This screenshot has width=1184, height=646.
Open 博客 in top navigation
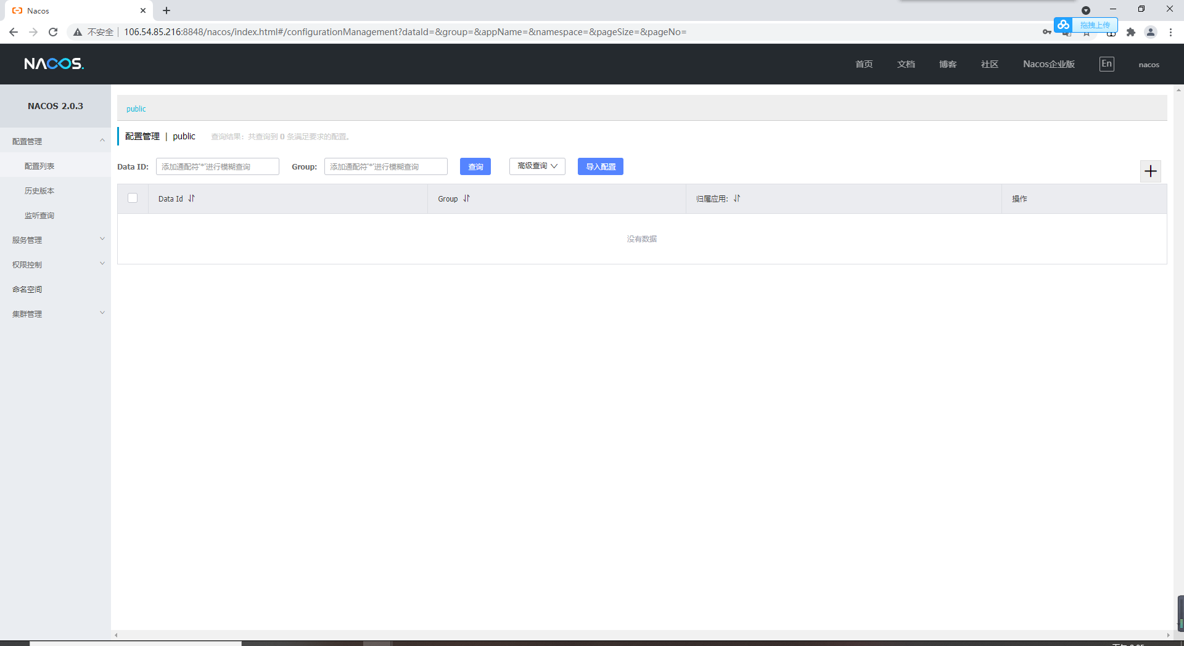click(x=948, y=64)
